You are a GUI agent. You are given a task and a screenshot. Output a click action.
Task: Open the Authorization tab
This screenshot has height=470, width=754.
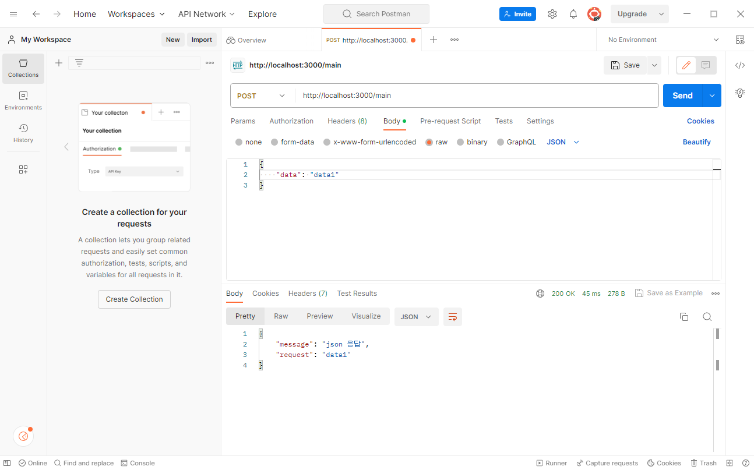pos(291,121)
